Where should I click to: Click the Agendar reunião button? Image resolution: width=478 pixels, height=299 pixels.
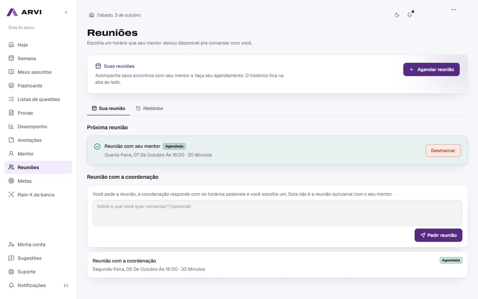click(x=431, y=69)
